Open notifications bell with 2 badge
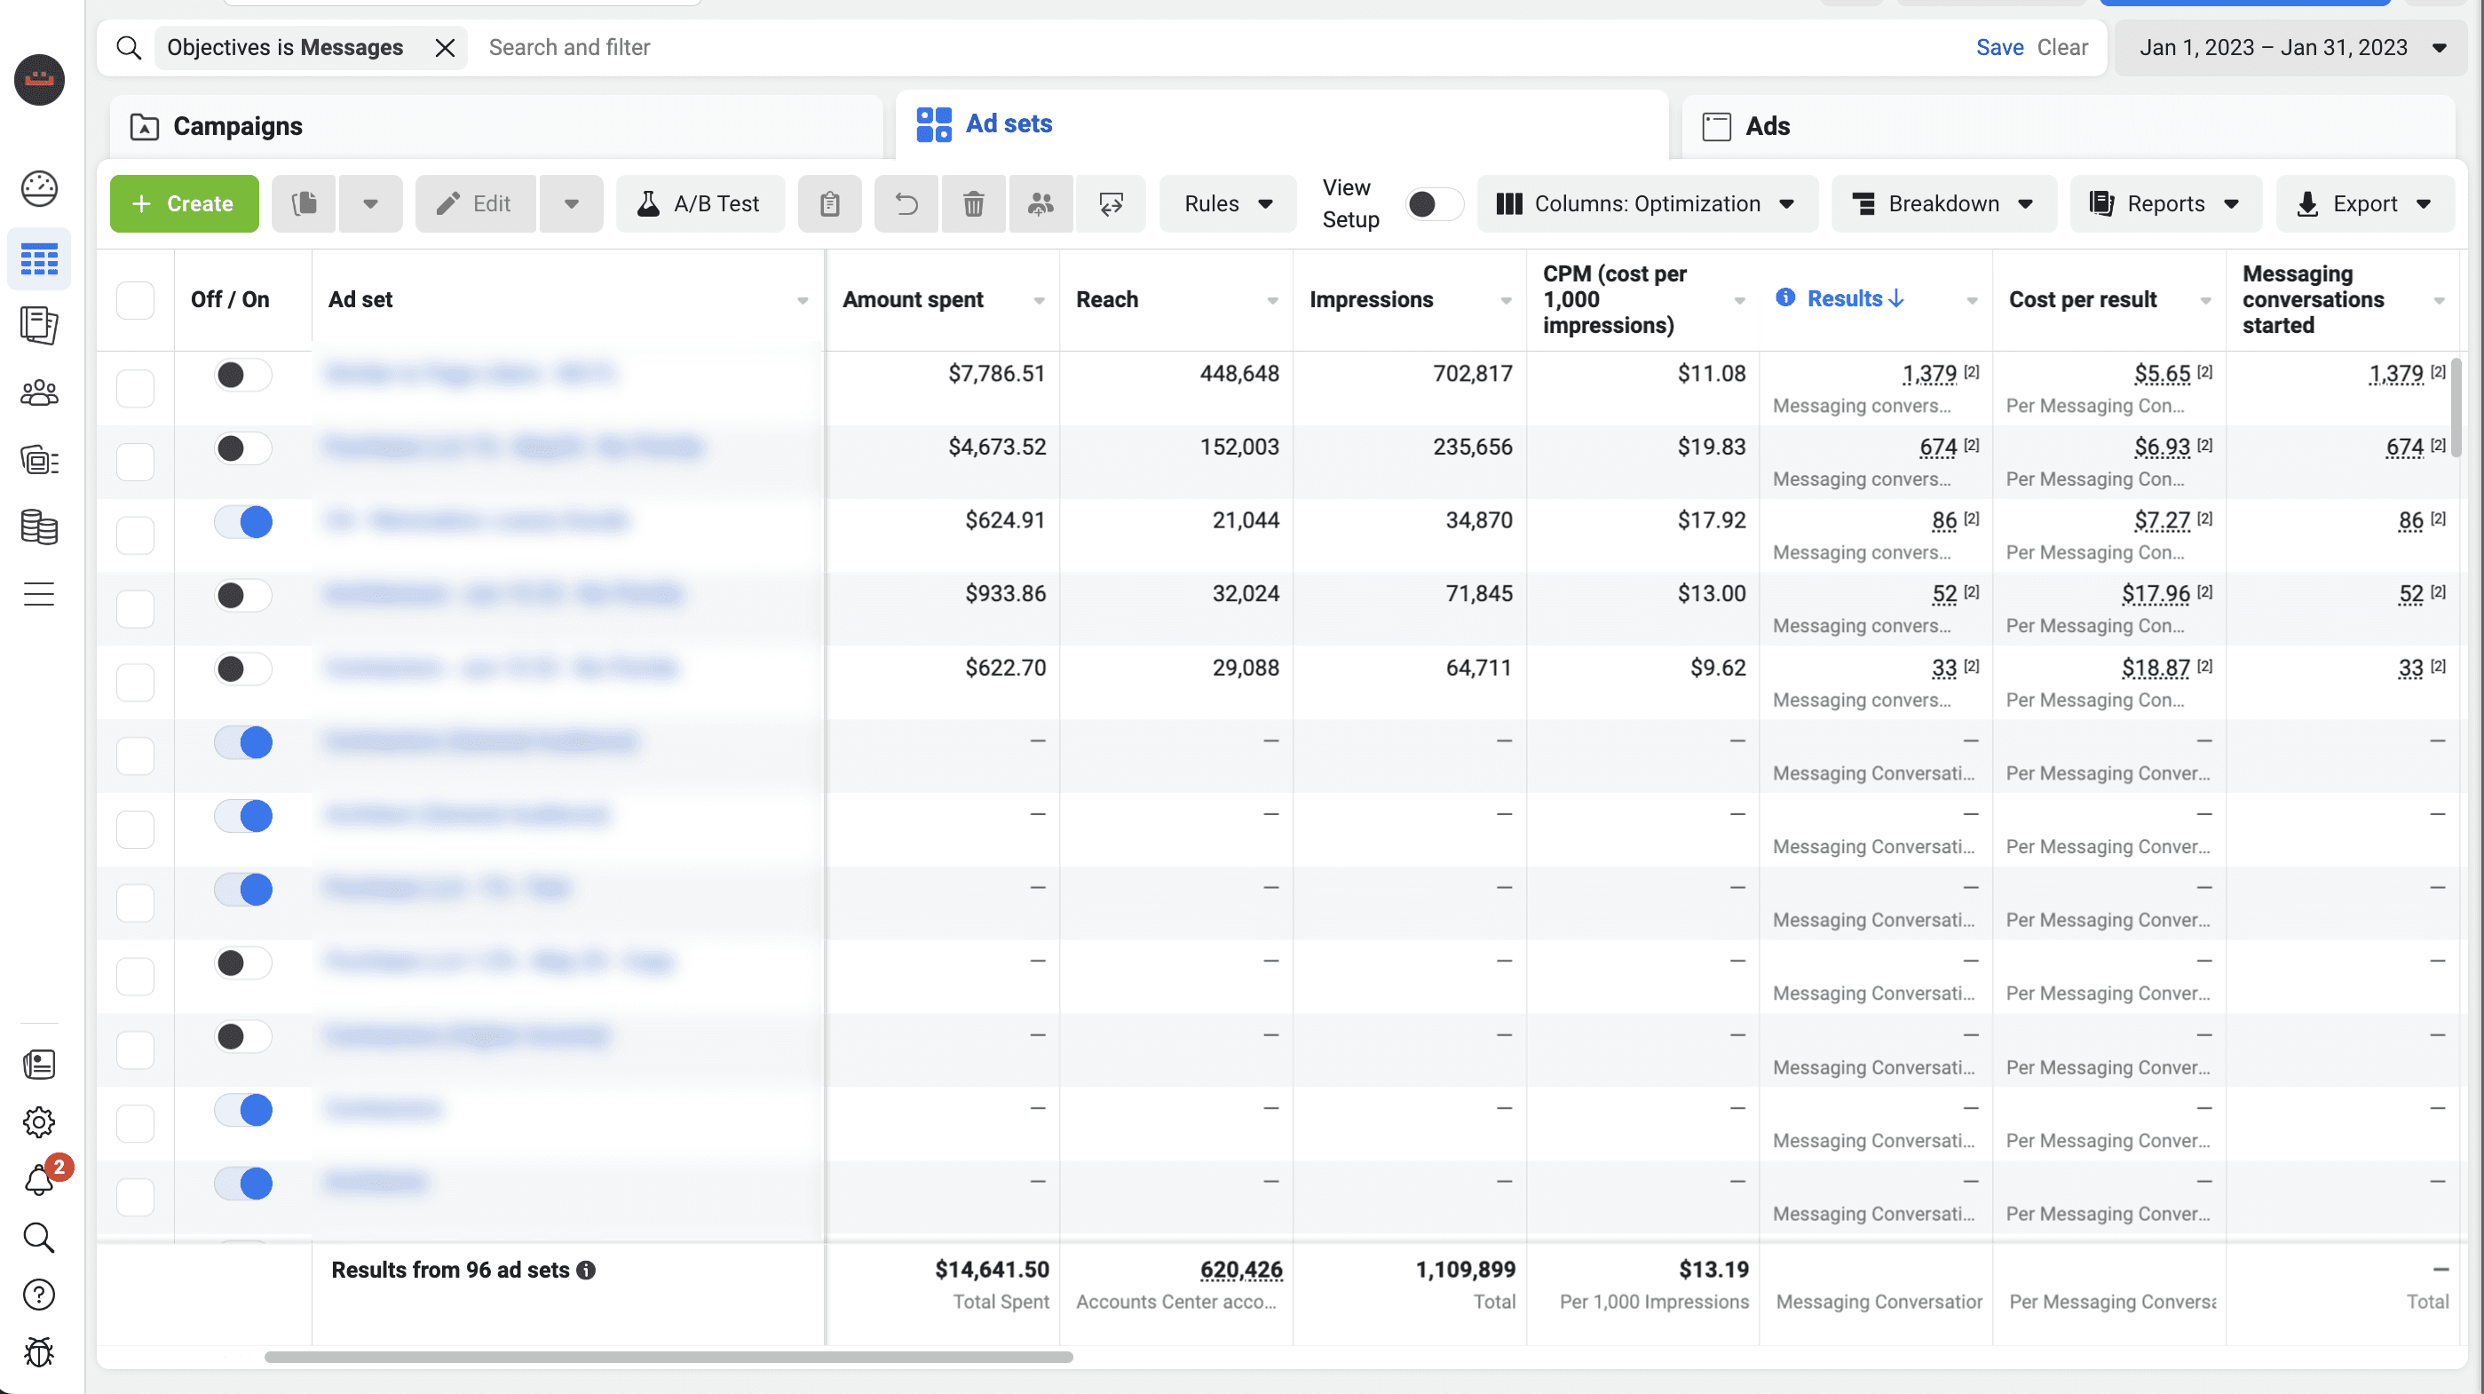Image resolution: width=2484 pixels, height=1394 pixels. (x=41, y=1179)
